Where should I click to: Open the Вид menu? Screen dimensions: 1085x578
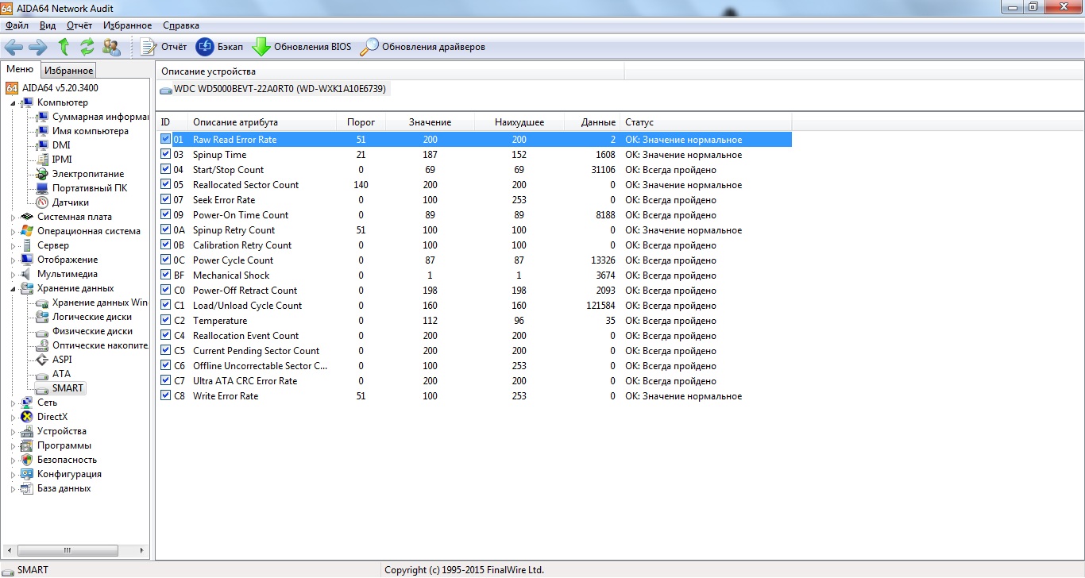48,25
